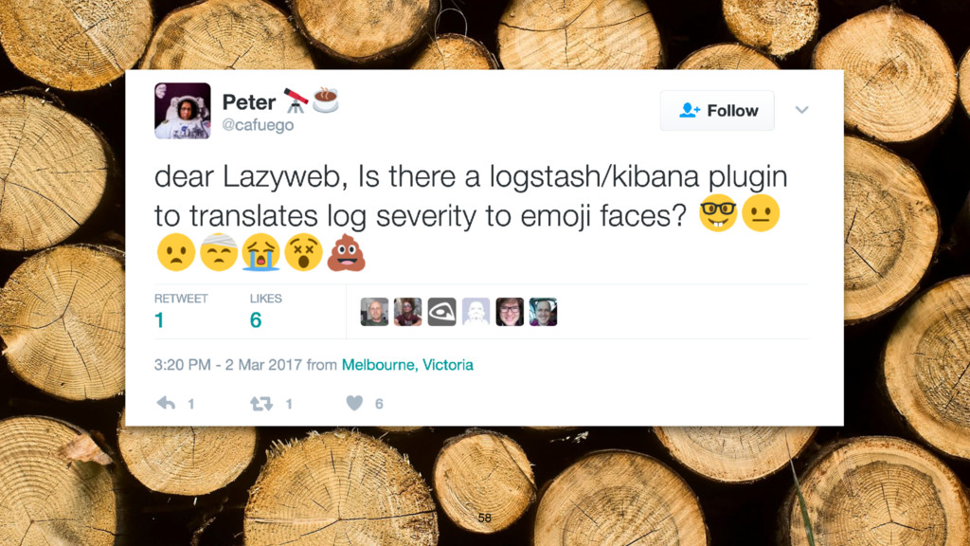Click the reply arrow icon
Screen dimensions: 970x546
(x=166, y=404)
